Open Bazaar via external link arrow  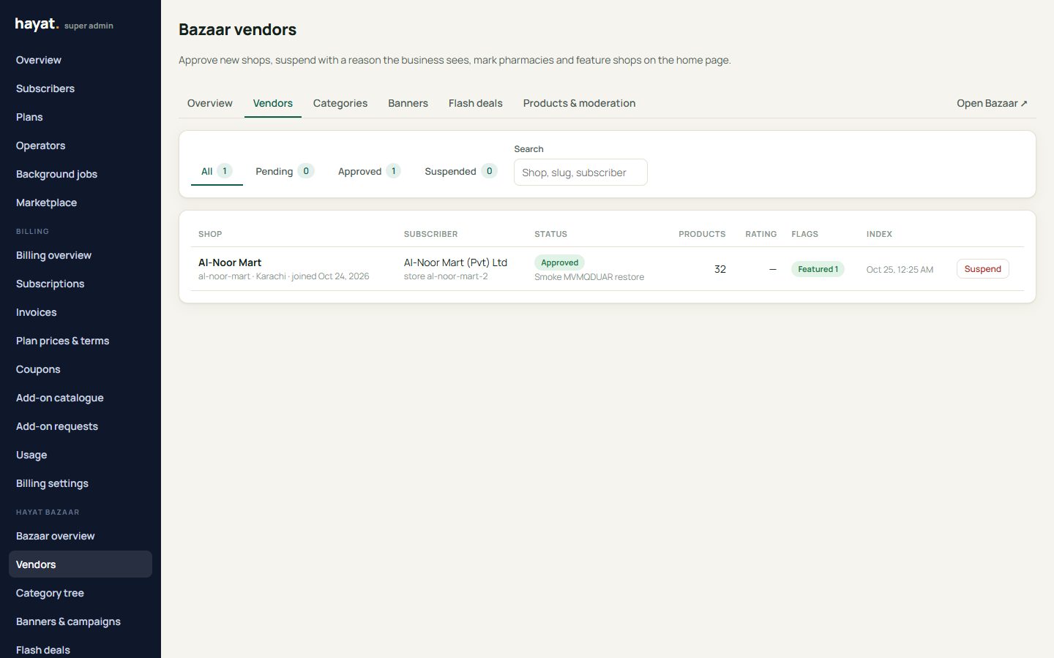tap(992, 103)
